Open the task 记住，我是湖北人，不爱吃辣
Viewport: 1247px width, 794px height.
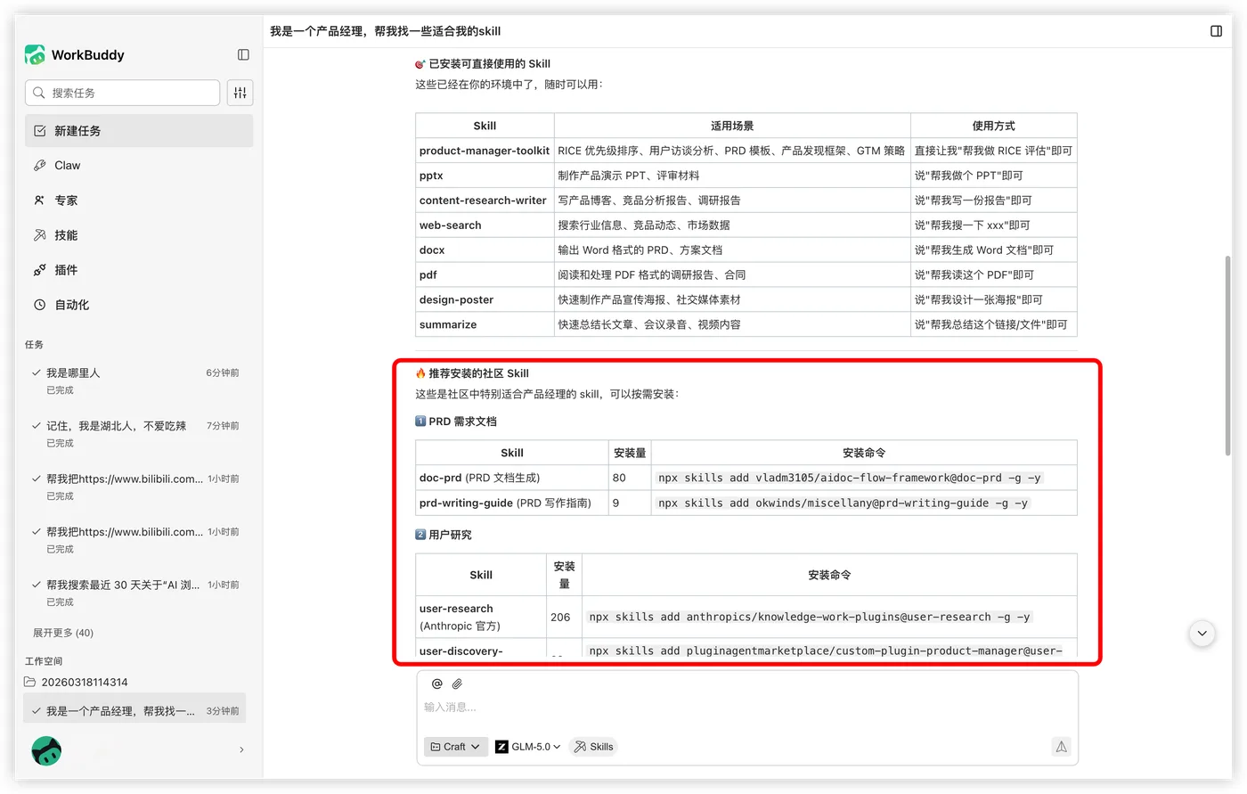click(135, 434)
